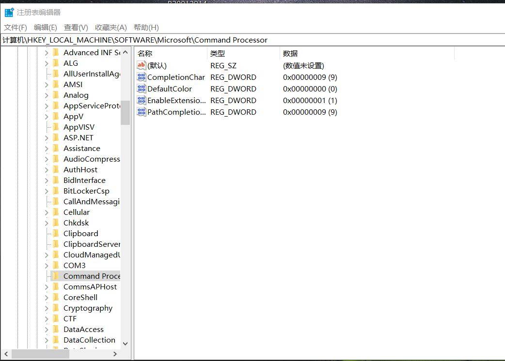Click the BidInterface folder icon
This screenshot has width=505, height=361.
pos(56,180)
